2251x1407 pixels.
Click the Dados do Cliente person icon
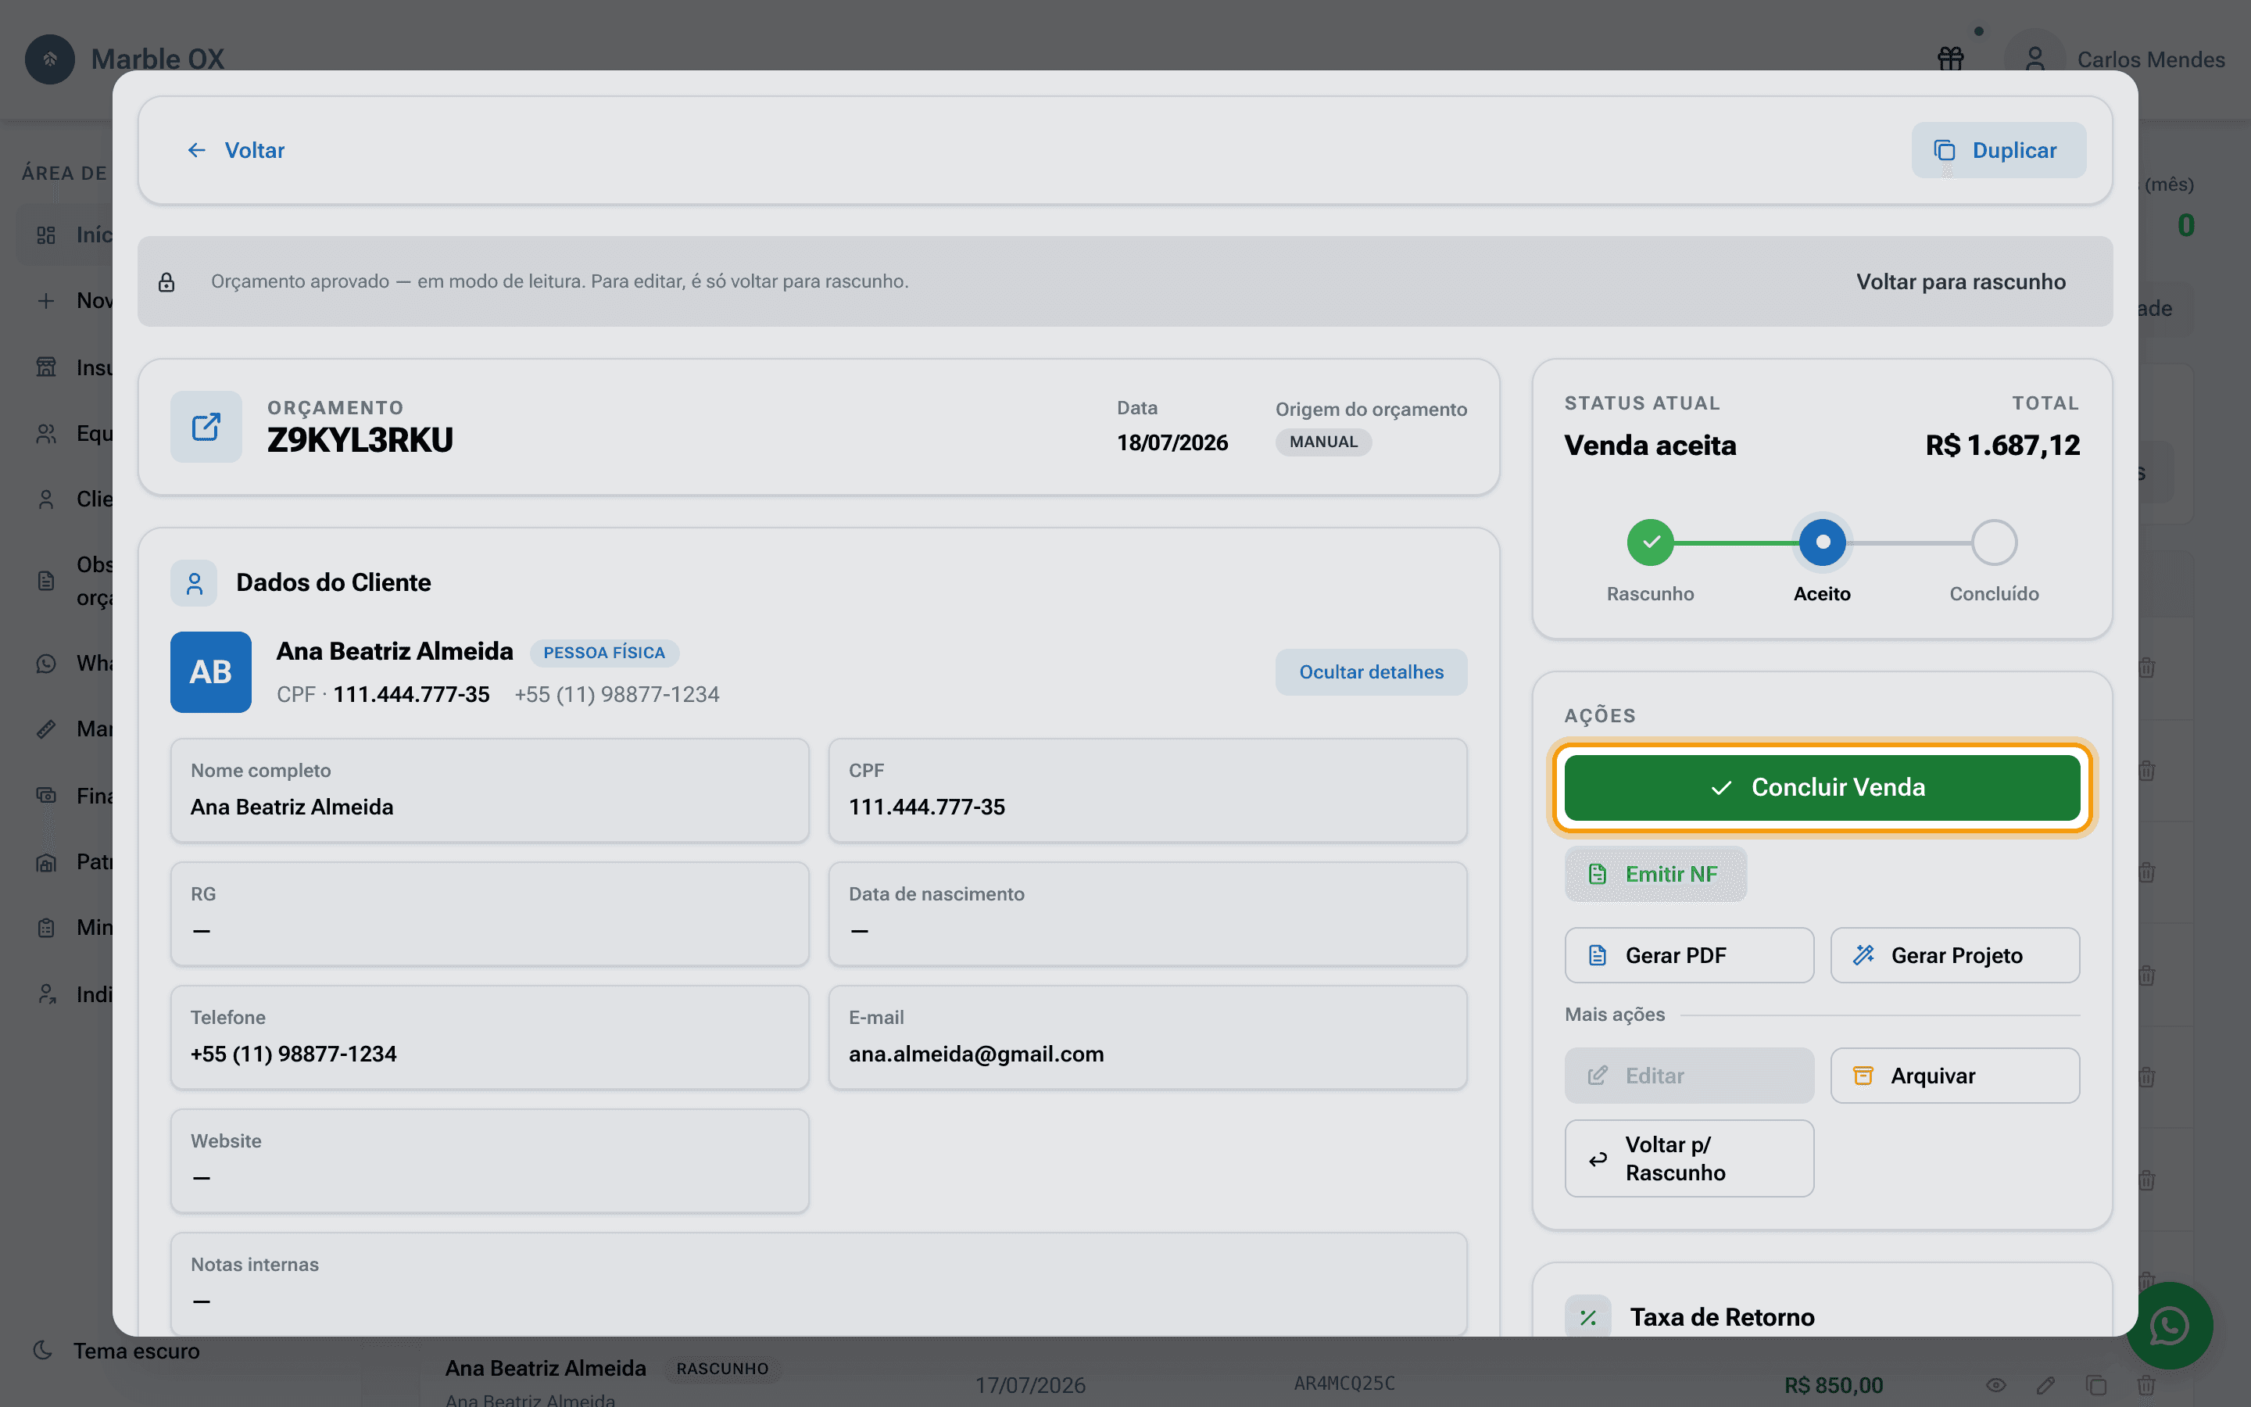(194, 583)
